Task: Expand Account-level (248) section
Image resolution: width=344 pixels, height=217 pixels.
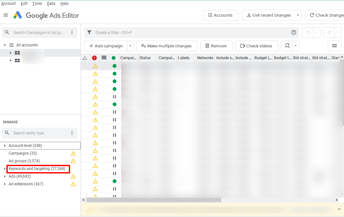Action: (5, 146)
